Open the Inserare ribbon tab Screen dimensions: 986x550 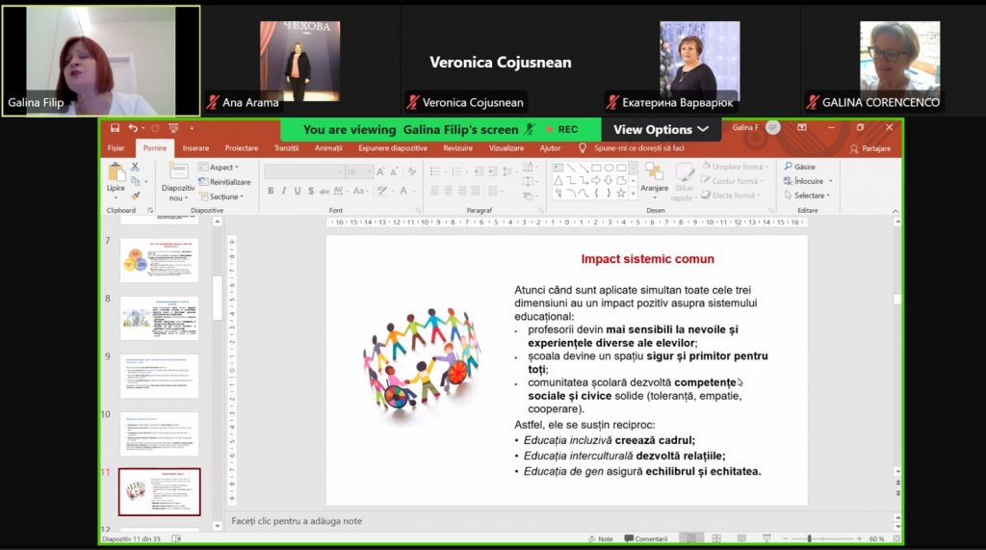[195, 148]
